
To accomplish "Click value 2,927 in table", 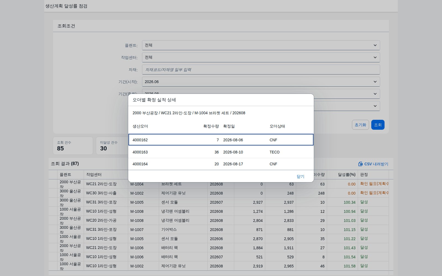I will [258, 202].
